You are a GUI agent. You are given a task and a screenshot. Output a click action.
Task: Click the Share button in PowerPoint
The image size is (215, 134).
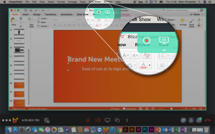click(195, 14)
